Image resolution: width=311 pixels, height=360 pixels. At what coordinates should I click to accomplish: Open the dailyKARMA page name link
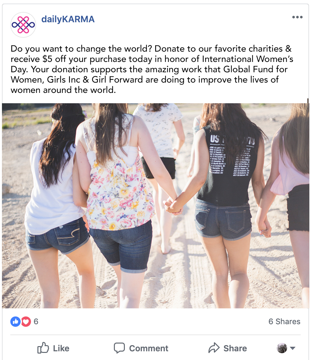[x=68, y=19]
